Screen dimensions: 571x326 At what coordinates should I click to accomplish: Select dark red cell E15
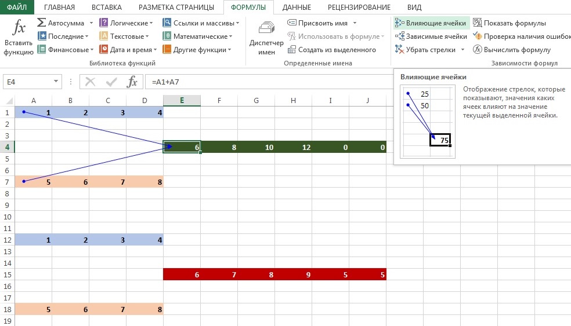[182, 274]
